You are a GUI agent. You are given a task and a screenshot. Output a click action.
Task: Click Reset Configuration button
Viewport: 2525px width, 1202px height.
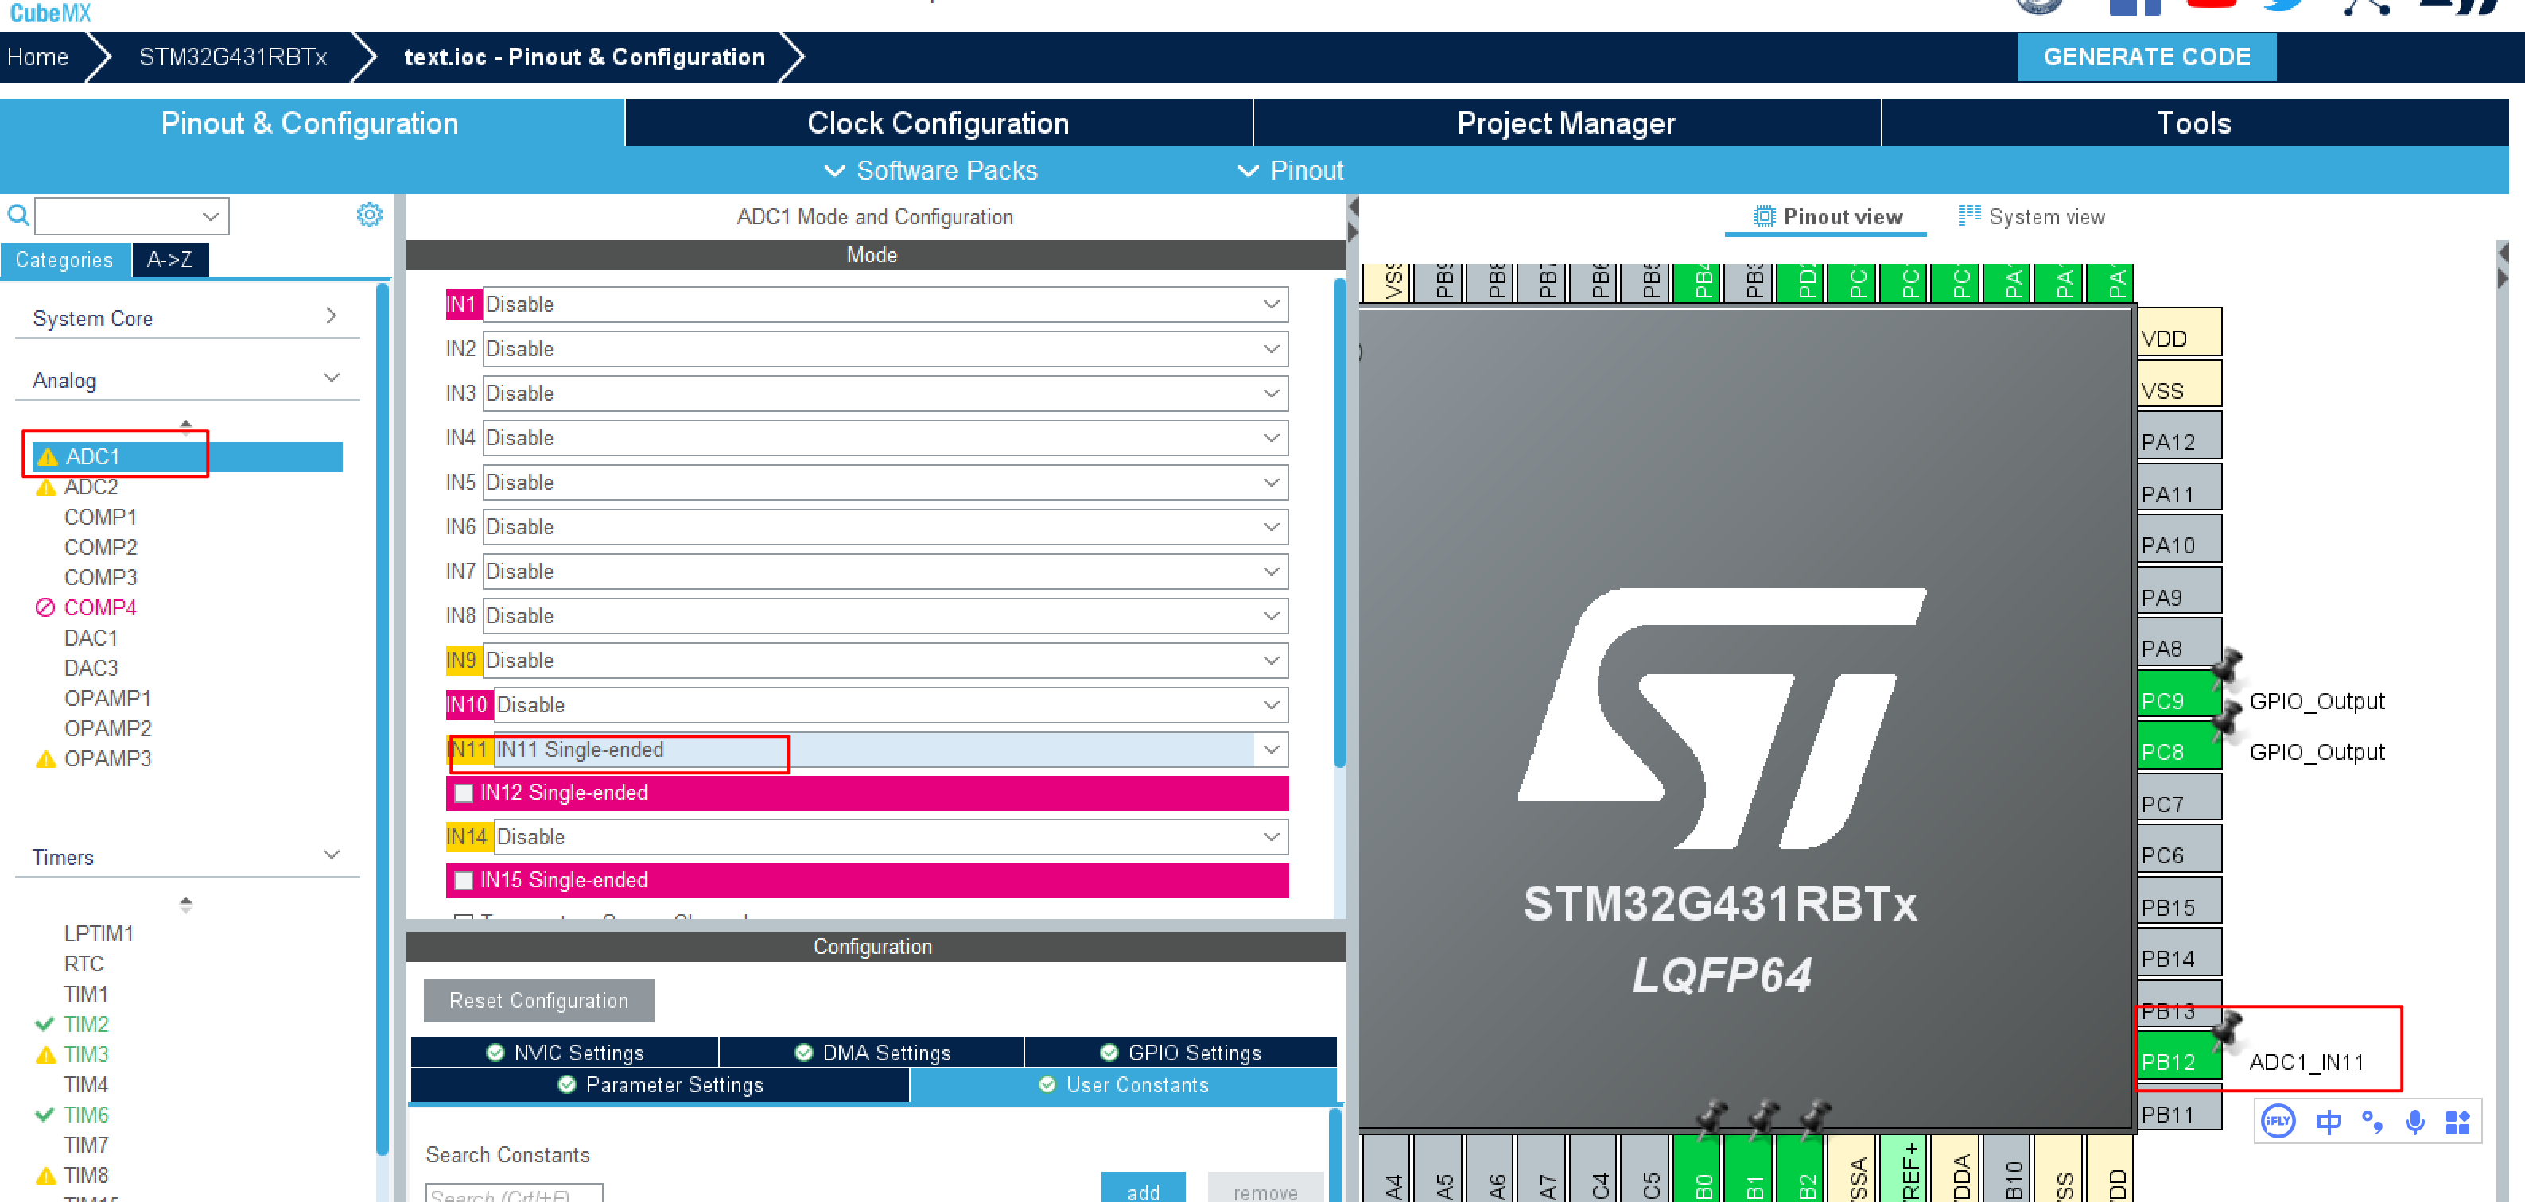tap(538, 1000)
